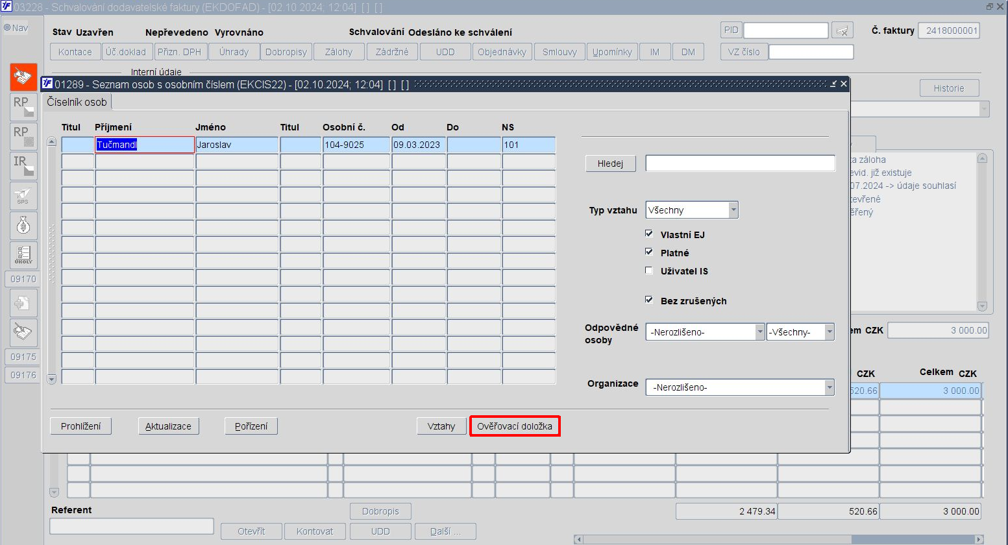Click the VZ číslo input field
The image size is (1008, 545).
811,52
